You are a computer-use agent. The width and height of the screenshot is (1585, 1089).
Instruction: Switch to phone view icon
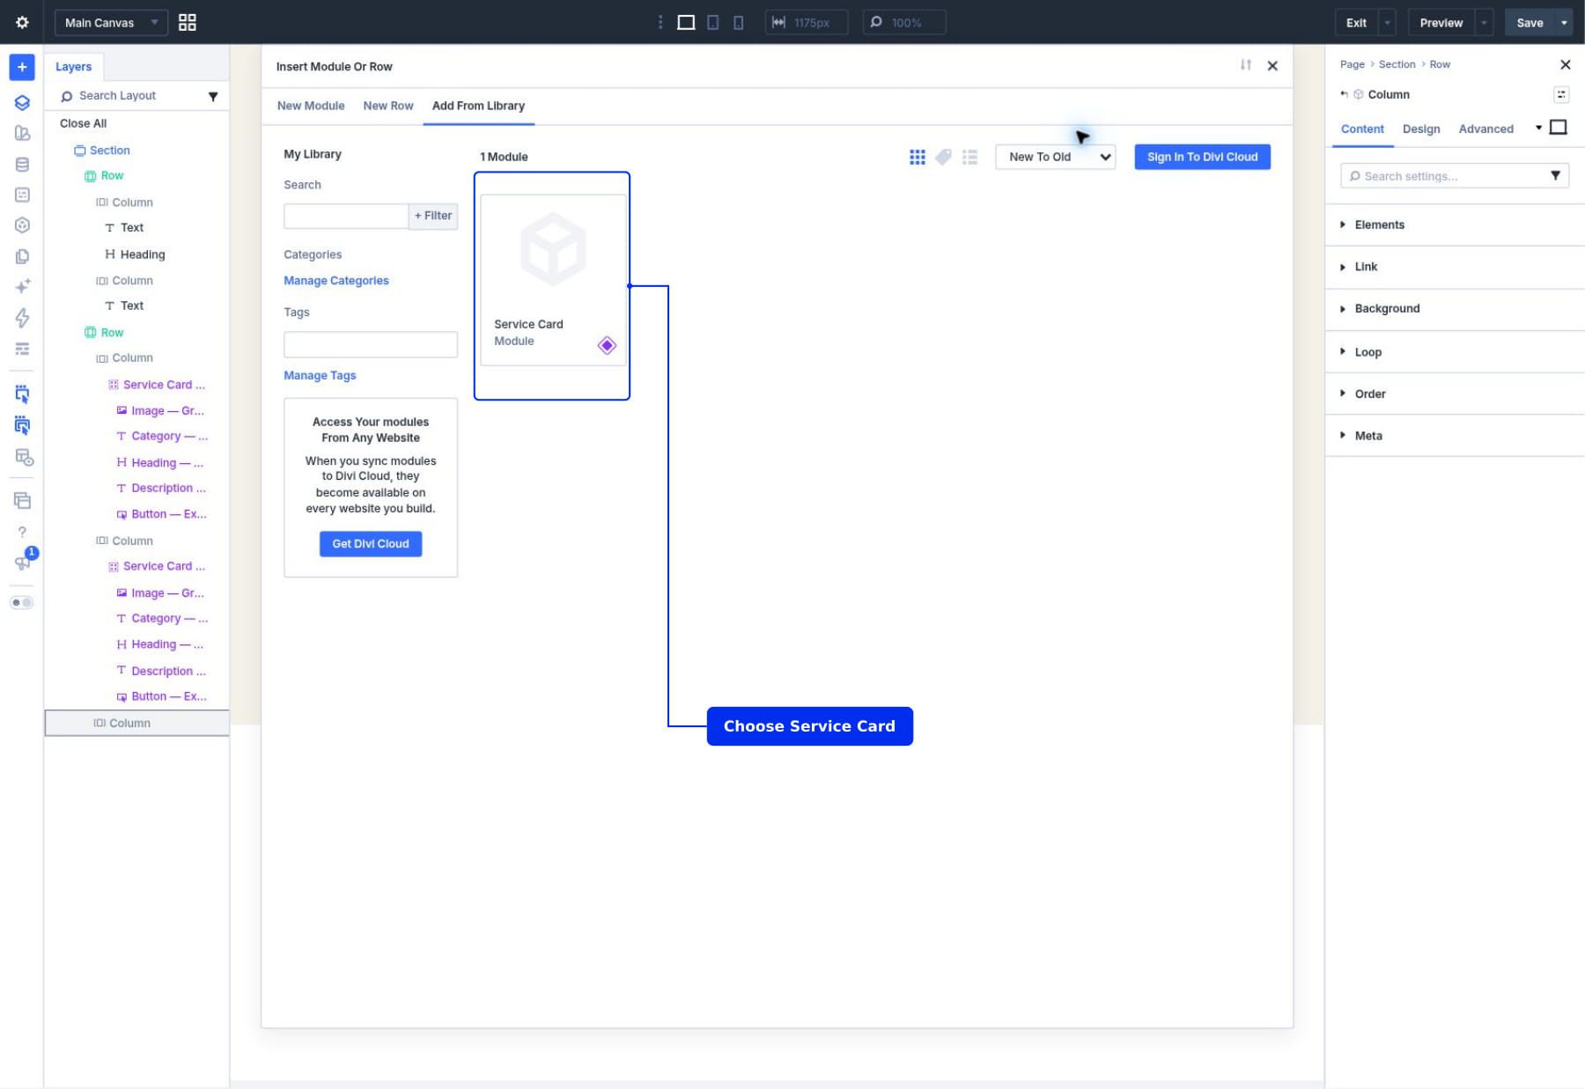click(738, 22)
